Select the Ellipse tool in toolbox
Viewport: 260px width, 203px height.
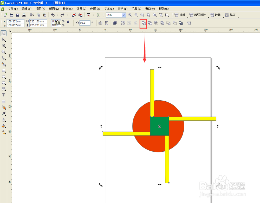3,77
